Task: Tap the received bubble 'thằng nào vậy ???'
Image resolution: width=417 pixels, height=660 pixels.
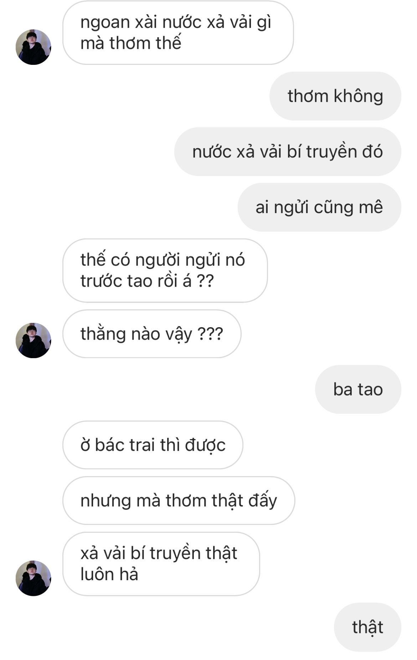Action: tap(152, 334)
